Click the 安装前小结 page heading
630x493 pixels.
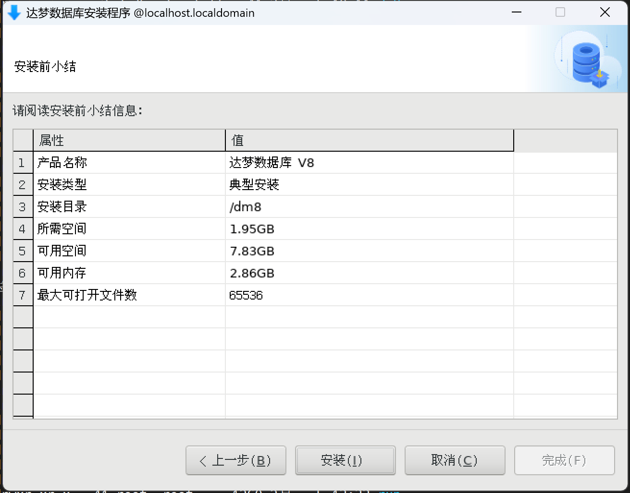click(45, 66)
